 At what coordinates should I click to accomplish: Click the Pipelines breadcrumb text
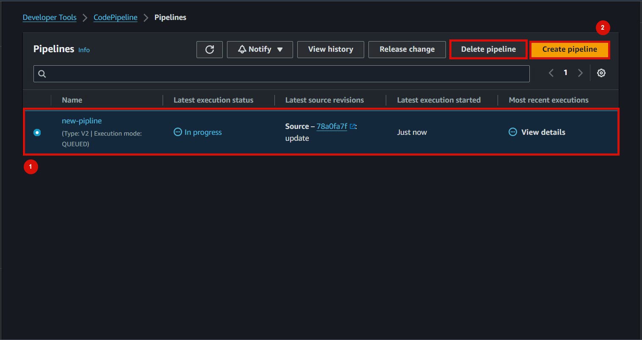tap(170, 17)
